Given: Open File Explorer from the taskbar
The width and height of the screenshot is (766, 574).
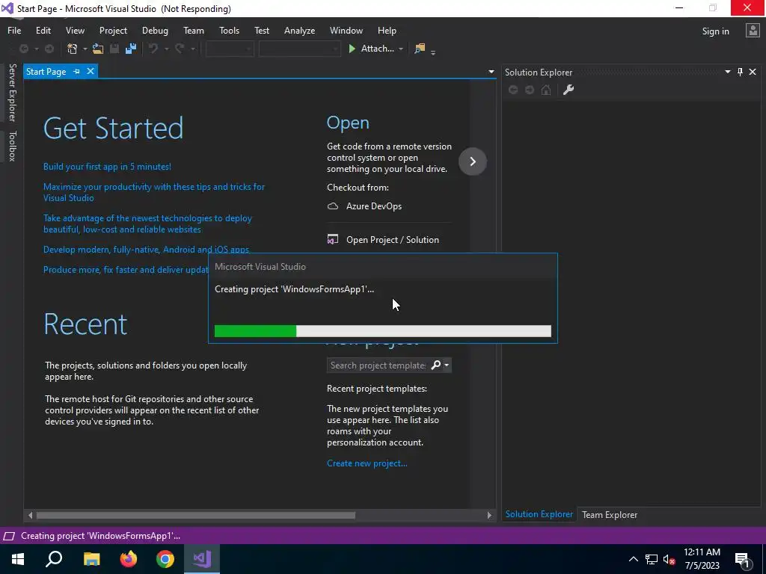Looking at the screenshot, I should coord(91,559).
